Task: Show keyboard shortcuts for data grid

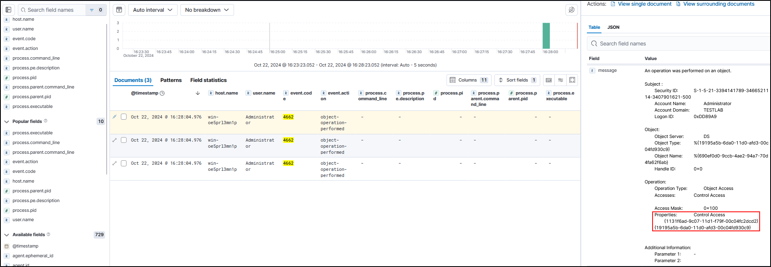Action: coord(549,80)
